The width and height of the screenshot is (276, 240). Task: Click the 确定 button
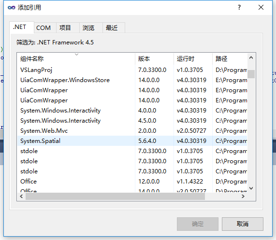pyautogui.click(x=198, y=224)
